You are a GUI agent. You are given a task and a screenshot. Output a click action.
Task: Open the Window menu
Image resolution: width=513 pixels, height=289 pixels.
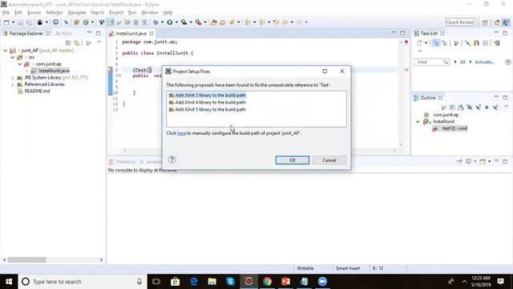[150, 13]
